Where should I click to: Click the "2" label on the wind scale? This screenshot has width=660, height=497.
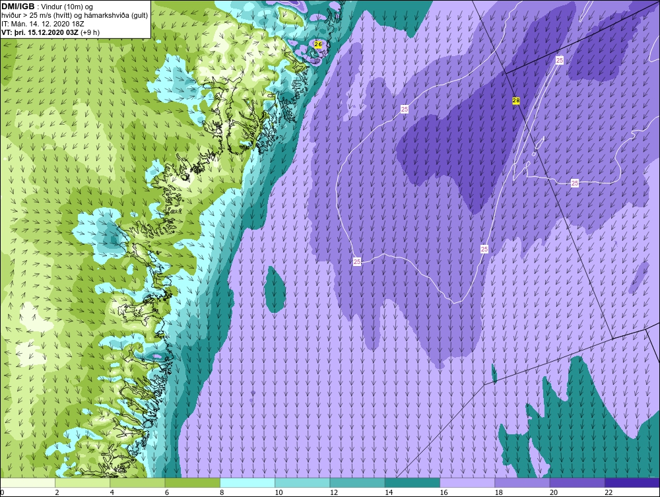pyautogui.click(x=57, y=492)
